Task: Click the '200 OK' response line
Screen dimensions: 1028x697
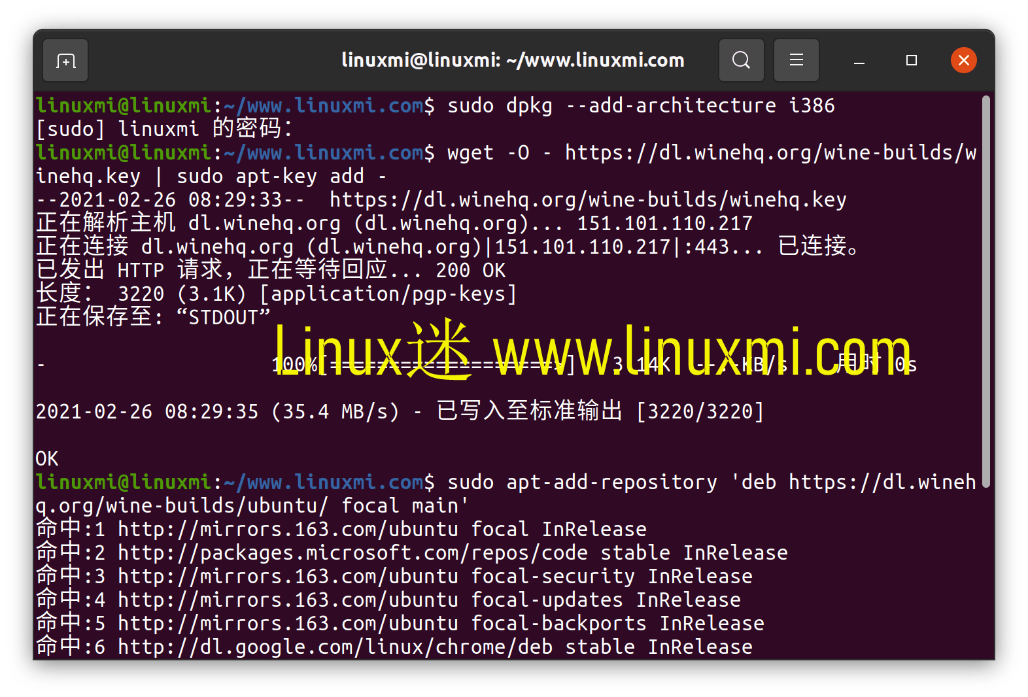Action: 271,271
